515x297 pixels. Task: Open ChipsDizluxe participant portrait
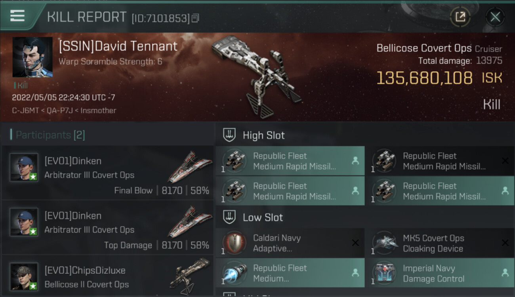[x=24, y=276]
